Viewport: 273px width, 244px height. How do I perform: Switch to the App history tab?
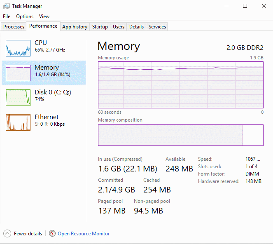(x=75, y=27)
